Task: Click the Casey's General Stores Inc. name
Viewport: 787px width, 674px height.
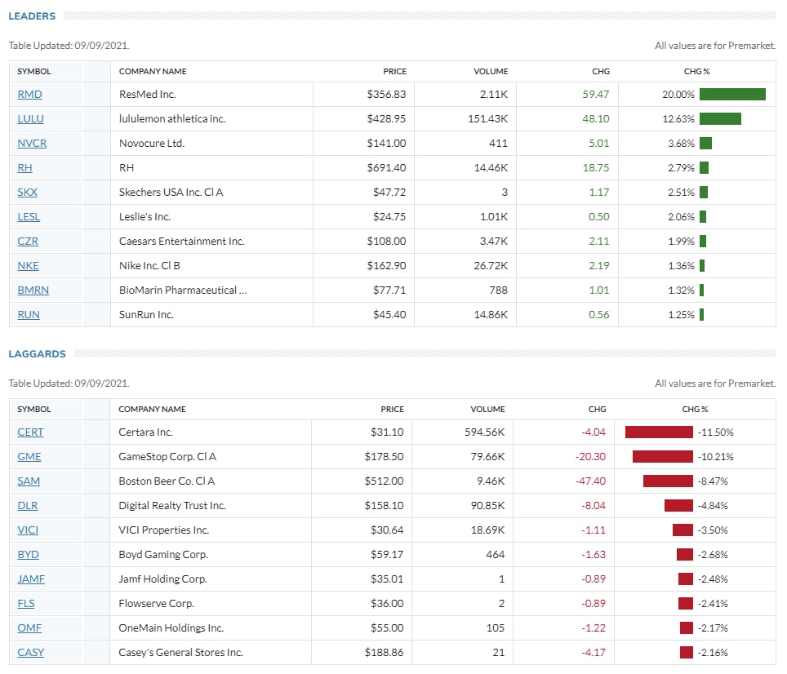Action: pos(180,653)
